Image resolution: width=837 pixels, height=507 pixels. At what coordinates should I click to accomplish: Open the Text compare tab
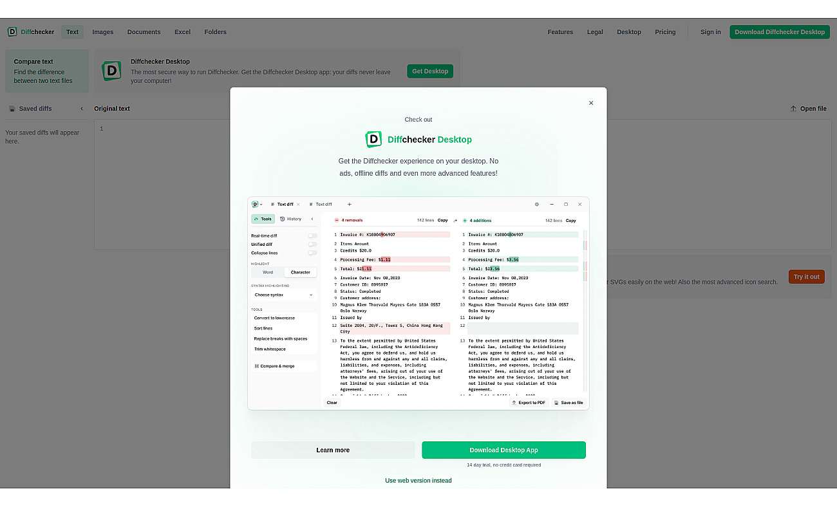[x=72, y=32]
